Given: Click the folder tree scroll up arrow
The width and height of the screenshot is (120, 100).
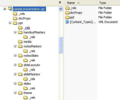Looking at the screenshot, I should click(x=61, y=9).
